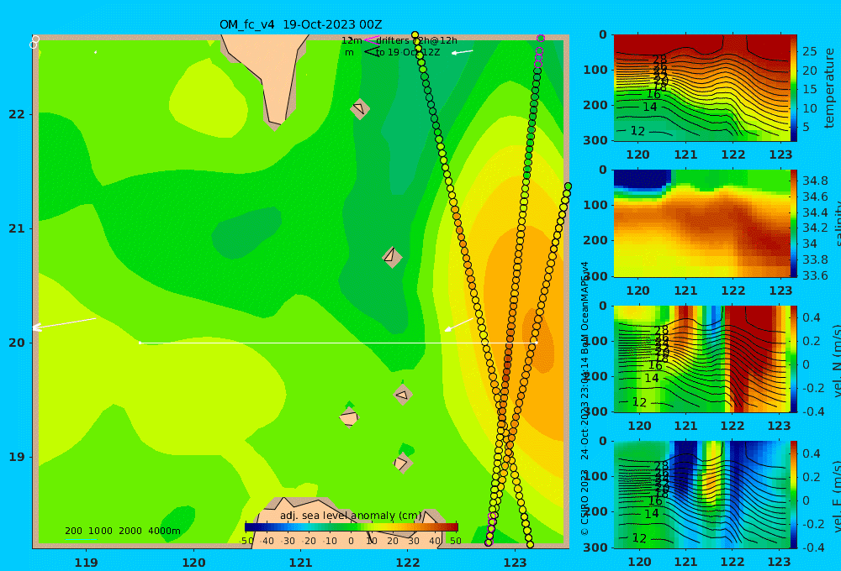Click the title text OM_fc_v4 19-Oct-2023 00Z
Viewport: 841px width, 571px height.
coord(300,24)
